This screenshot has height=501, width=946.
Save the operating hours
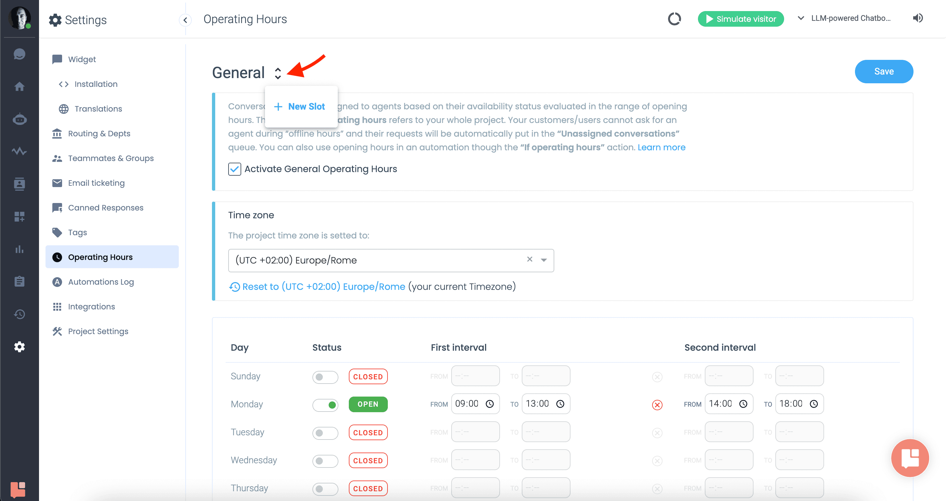884,71
